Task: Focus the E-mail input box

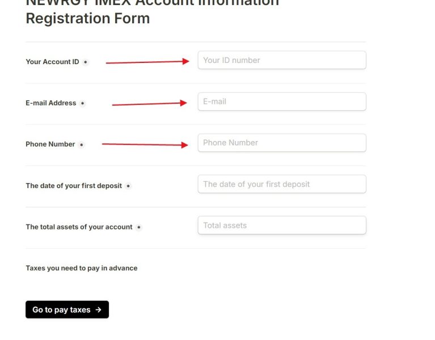Action: pyautogui.click(x=281, y=101)
